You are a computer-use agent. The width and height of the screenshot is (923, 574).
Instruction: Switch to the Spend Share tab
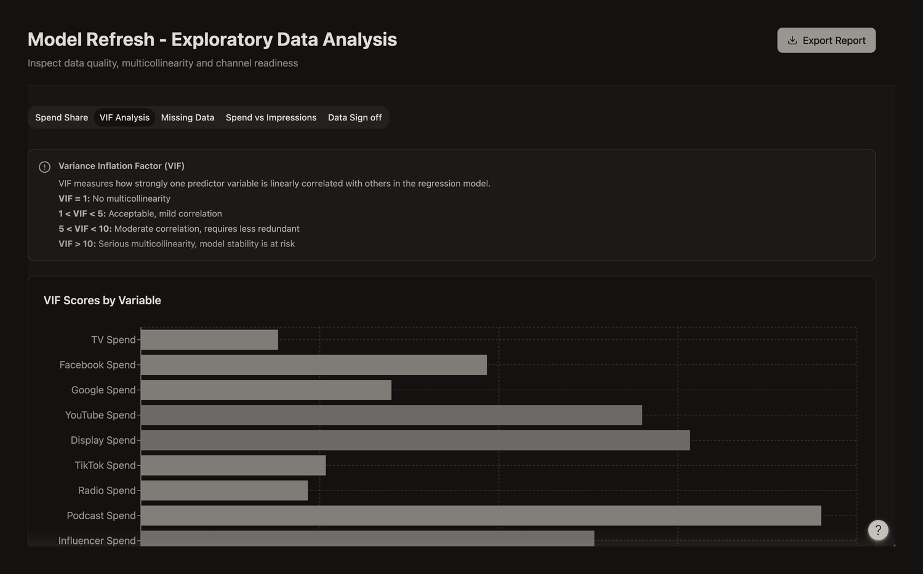pos(62,117)
